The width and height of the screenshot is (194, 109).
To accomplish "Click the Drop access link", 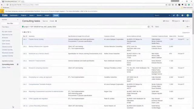I will click(45, 11).
